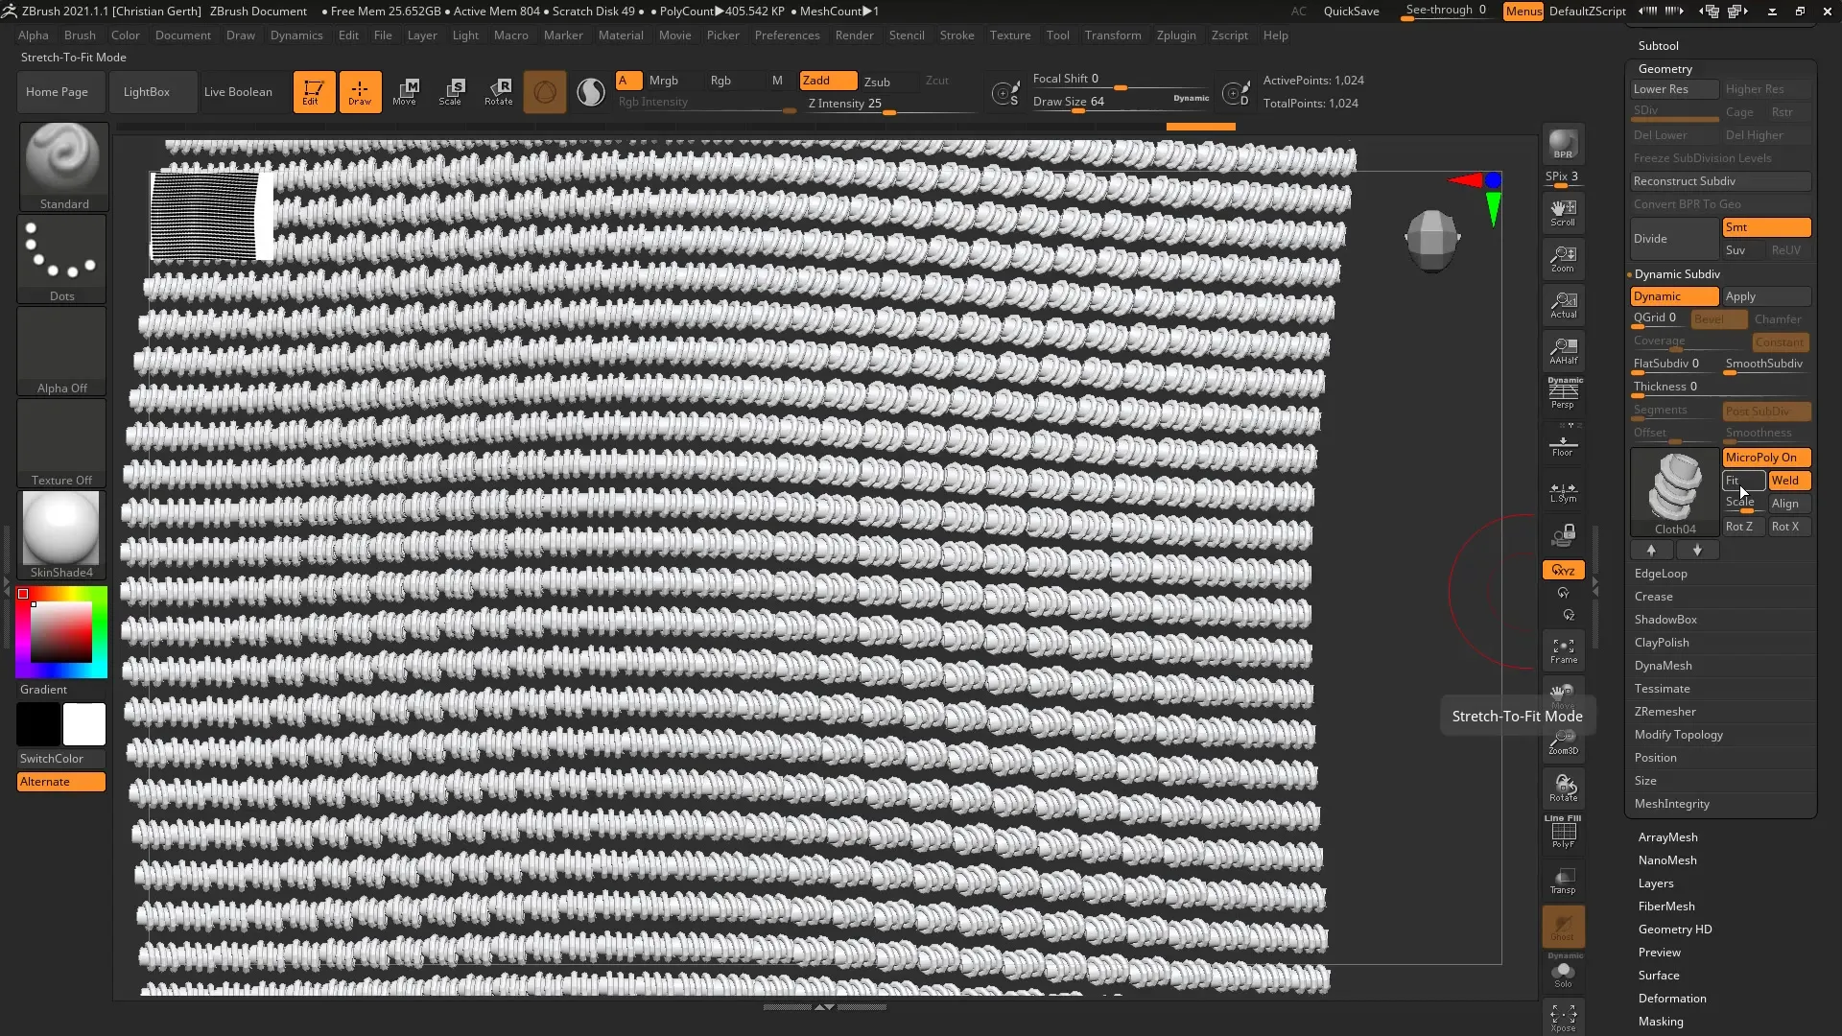Click the sculptris sphere icon in toolbar
The image size is (1842, 1036).
click(x=545, y=92)
